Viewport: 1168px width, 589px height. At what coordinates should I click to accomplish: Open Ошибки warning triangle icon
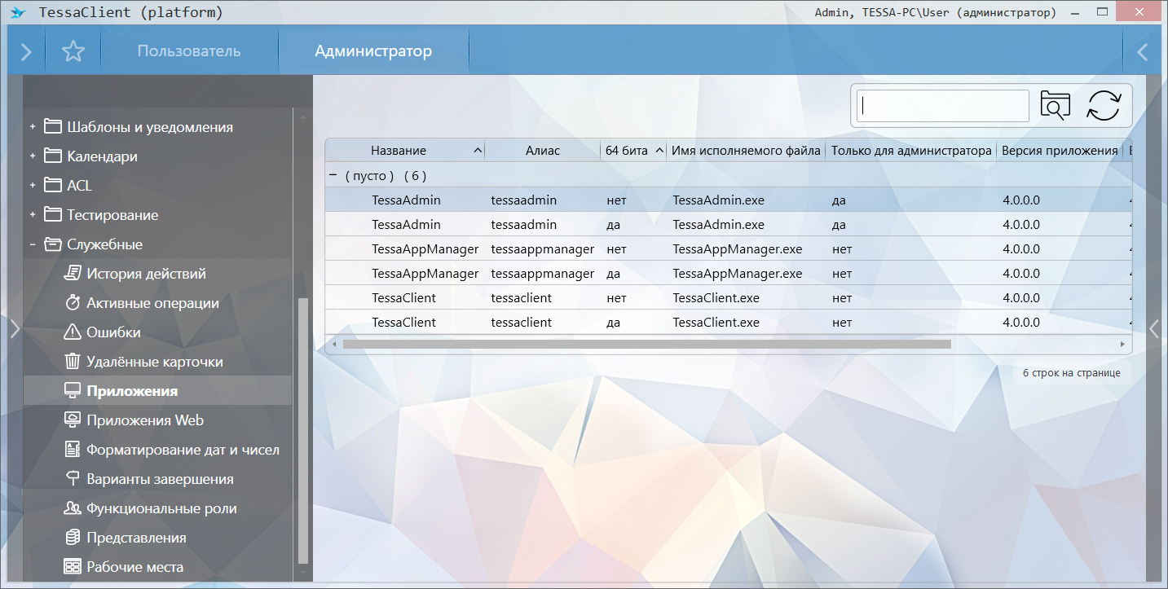click(x=73, y=332)
